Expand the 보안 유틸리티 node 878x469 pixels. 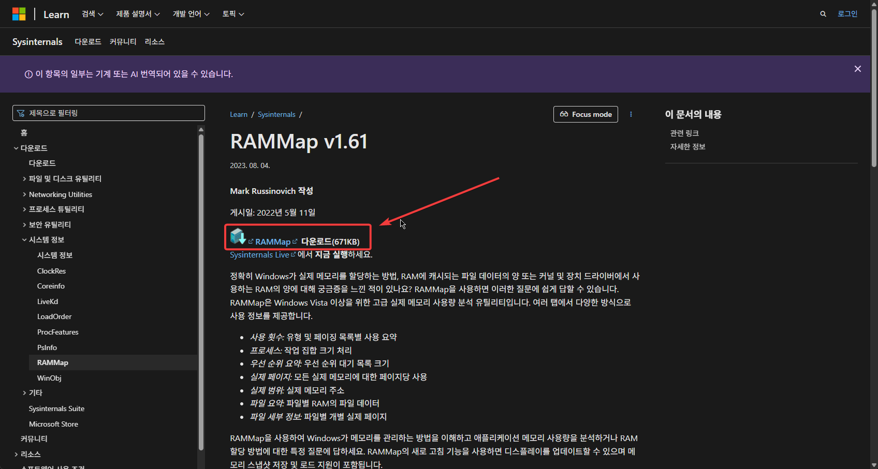24,225
